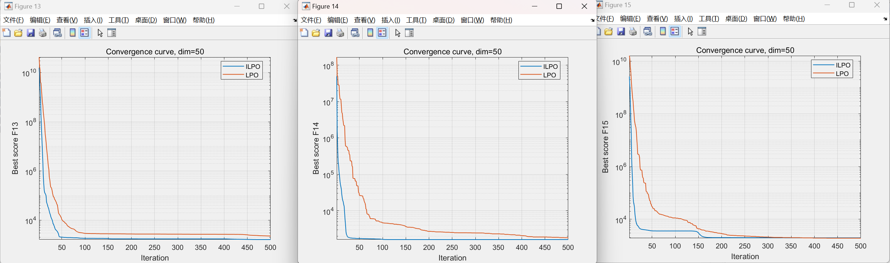Insert colorbar in Figure 14

(370, 33)
